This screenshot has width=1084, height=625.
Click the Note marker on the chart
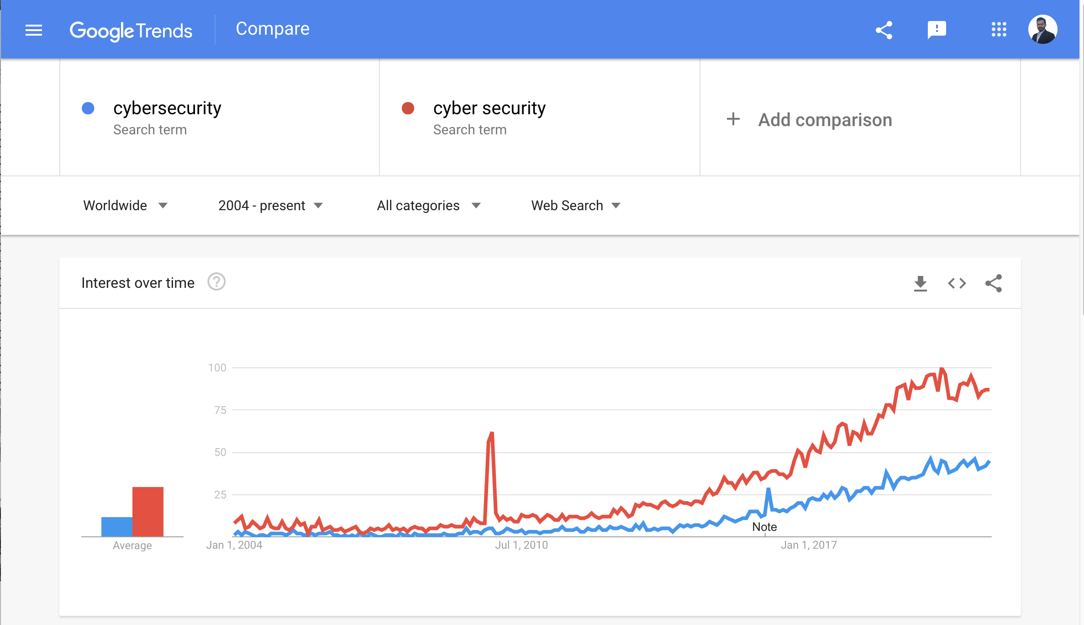(765, 526)
